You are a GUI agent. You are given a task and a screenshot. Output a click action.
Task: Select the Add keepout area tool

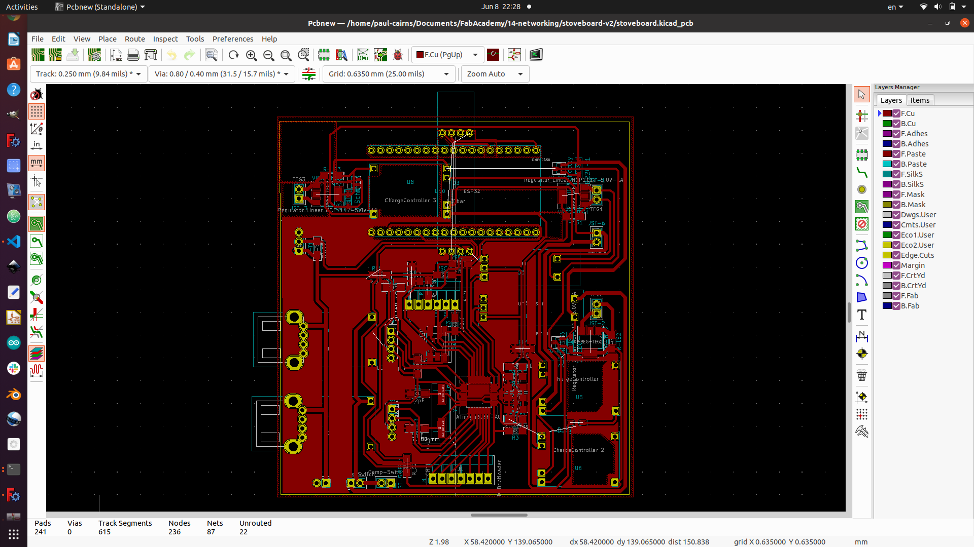point(861,224)
